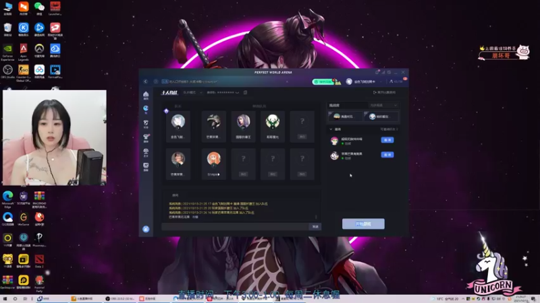Viewport: 540px width, 303px height.
Task: Invite the panda avatar friend
Action: pos(387,155)
